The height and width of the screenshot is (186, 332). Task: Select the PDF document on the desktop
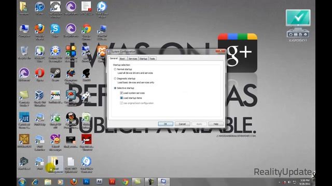tap(87, 8)
